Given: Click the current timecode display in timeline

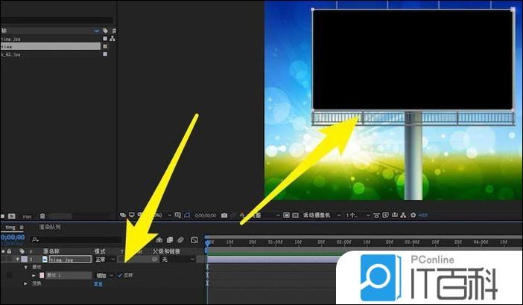Looking at the screenshot, I should coord(12,237).
